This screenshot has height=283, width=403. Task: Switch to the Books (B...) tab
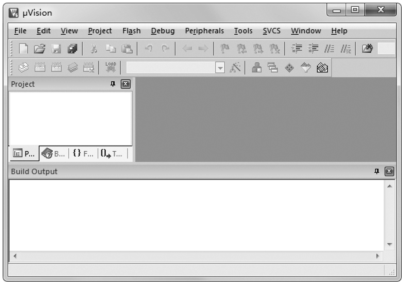pyautogui.click(x=53, y=154)
